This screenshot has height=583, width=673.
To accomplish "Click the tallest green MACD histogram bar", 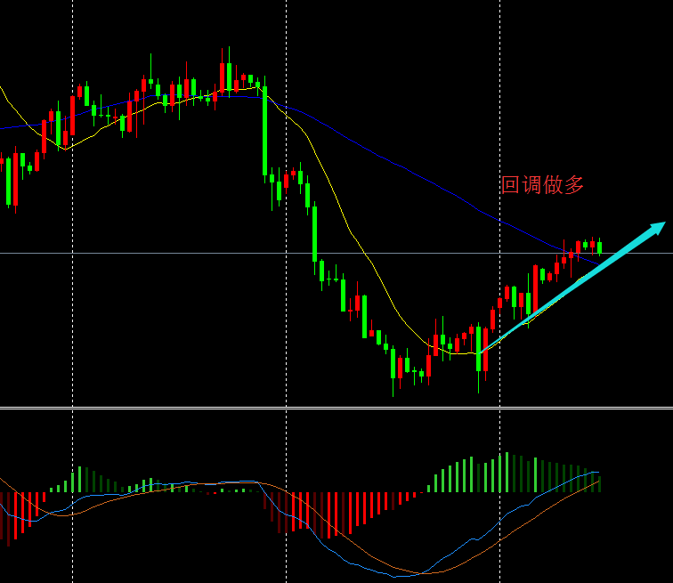I will tap(507, 472).
